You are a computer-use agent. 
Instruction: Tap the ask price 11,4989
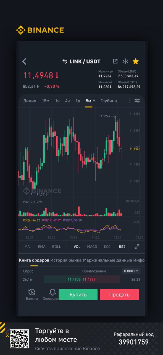pos(89,279)
